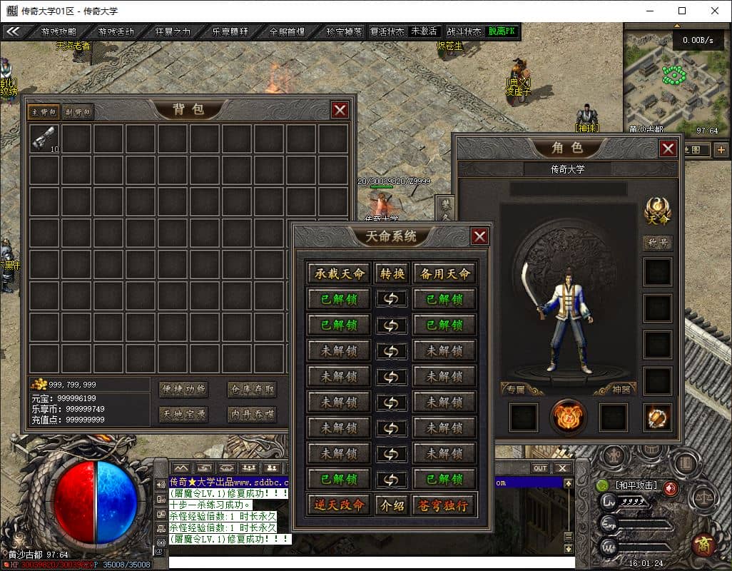The width and height of the screenshot is (732, 571).
Task: Click the fiery beast emblem slot
Action: tap(568, 416)
